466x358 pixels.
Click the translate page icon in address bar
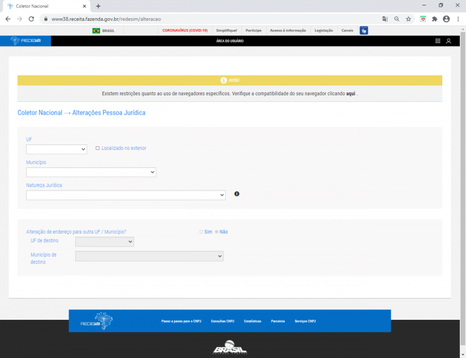pos(385,19)
